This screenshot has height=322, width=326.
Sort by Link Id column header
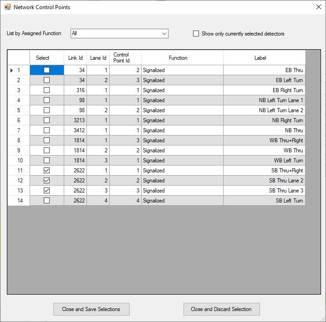click(75, 57)
